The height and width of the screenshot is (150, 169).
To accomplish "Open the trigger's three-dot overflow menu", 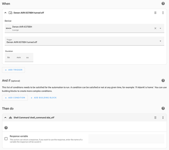I will (163, 13).
